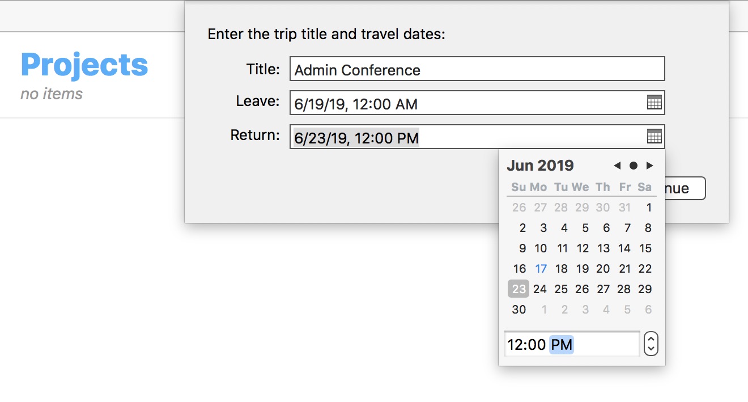Select the PM segment in time field
Viewport: 748px width, 402px height.
(562, 344)
